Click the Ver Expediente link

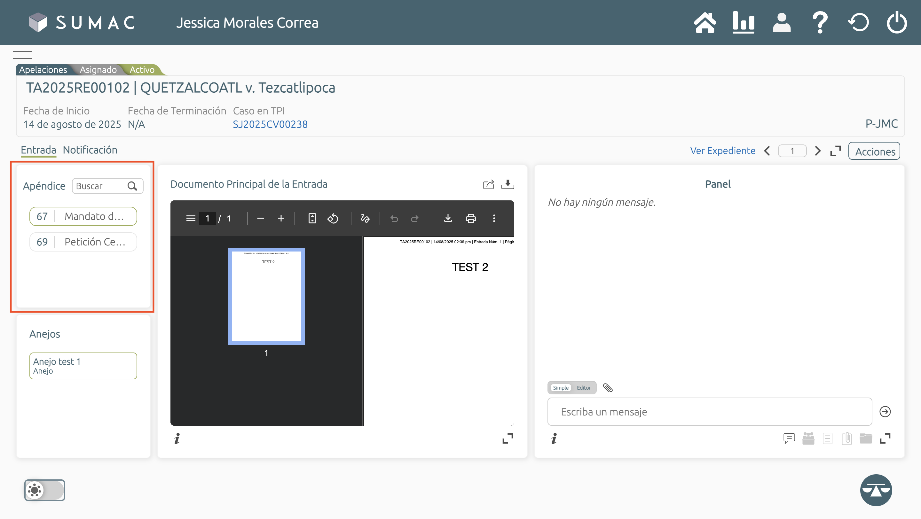tap(723, 151)
